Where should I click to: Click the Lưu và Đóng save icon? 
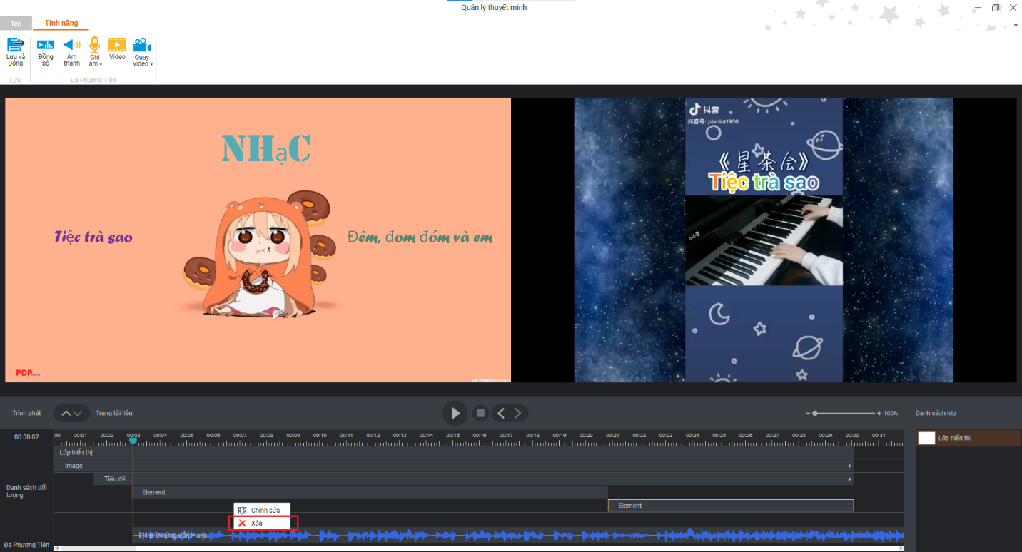click(x=15, y=45)
